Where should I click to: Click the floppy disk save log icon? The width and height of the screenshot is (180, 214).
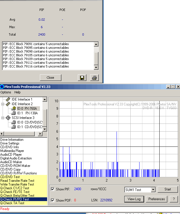click(82, 78)
